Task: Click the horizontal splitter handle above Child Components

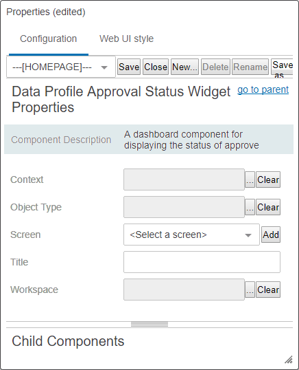Action: point(149,325)
